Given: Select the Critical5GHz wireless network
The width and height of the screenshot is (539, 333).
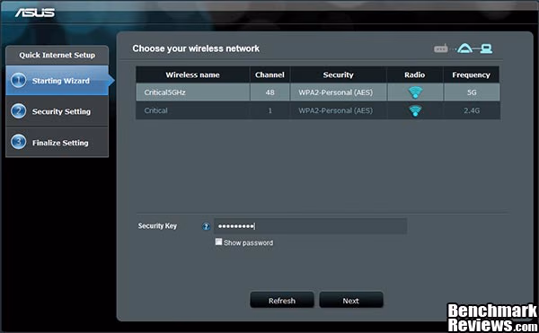Looking at the screenshot, I should 318,92.
